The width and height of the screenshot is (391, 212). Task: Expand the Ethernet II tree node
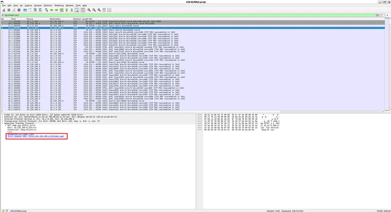(2, 117)
